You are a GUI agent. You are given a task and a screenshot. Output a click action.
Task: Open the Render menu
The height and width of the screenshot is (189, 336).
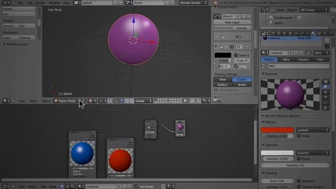tap(40, 3)
